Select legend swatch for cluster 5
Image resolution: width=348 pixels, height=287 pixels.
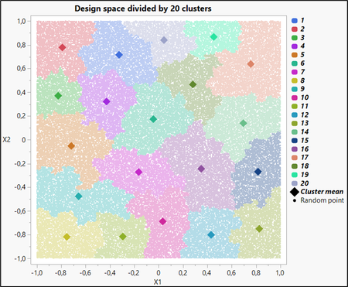pyautogui.click(x=295, y=55)
